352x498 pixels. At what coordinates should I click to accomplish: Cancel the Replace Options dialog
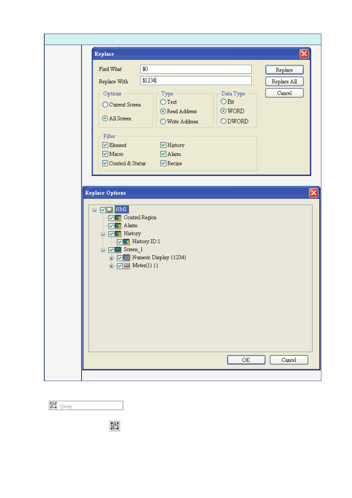pos(289,360)
